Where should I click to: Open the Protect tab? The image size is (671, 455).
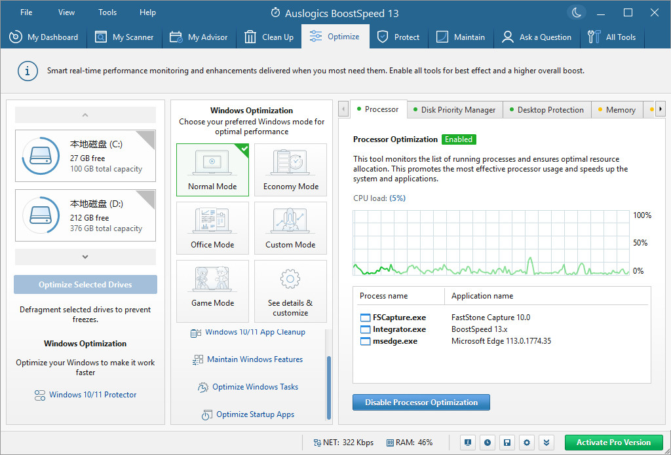point(398,37)
